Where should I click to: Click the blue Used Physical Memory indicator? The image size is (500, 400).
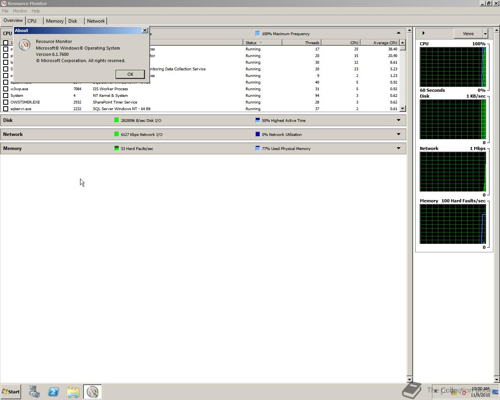(257, 148)
